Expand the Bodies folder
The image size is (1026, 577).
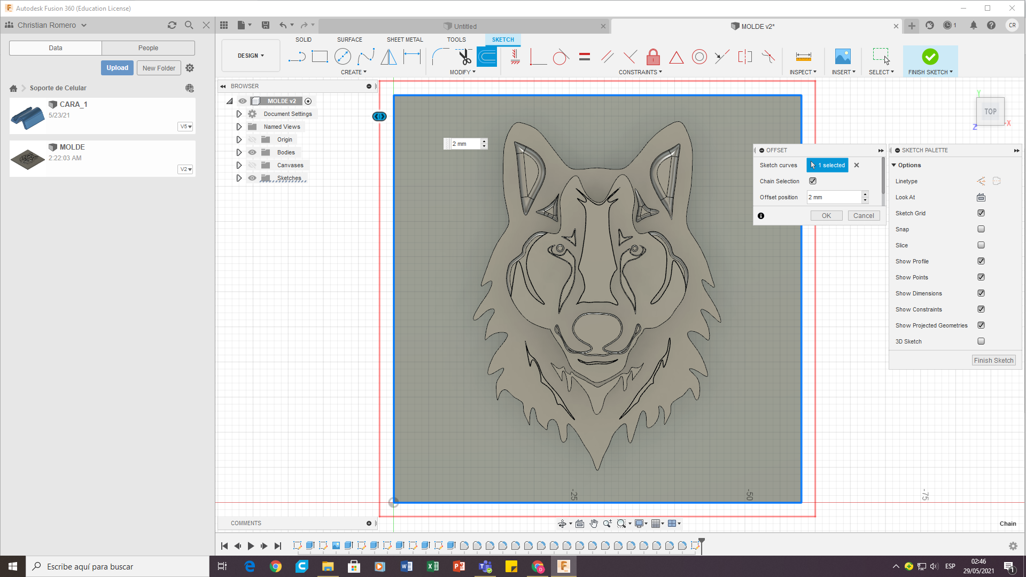239,152
